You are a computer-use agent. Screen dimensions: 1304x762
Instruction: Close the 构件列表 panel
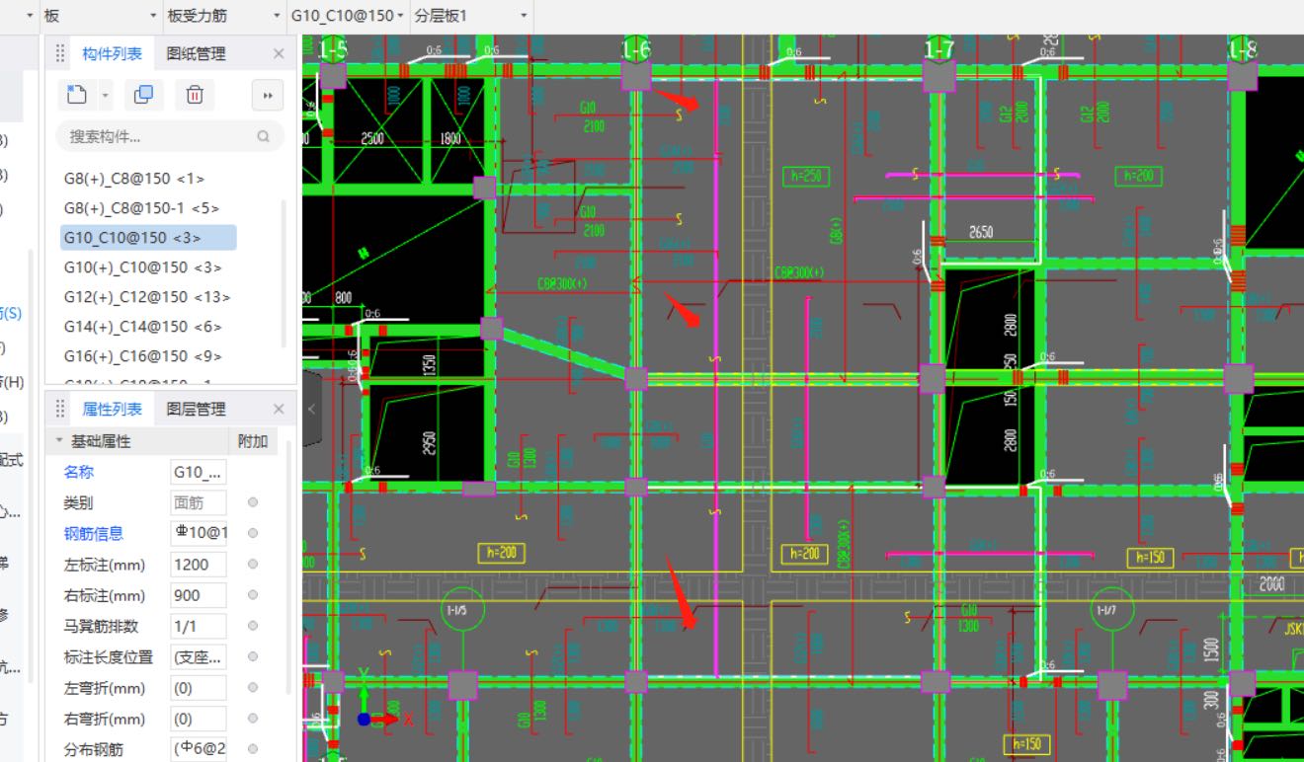(279, 53)
